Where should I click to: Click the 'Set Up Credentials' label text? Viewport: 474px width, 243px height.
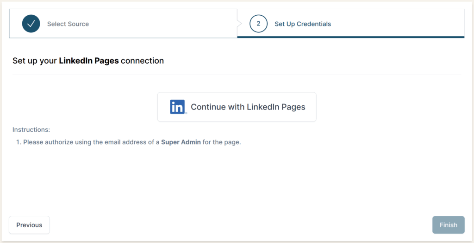(303, 24)
